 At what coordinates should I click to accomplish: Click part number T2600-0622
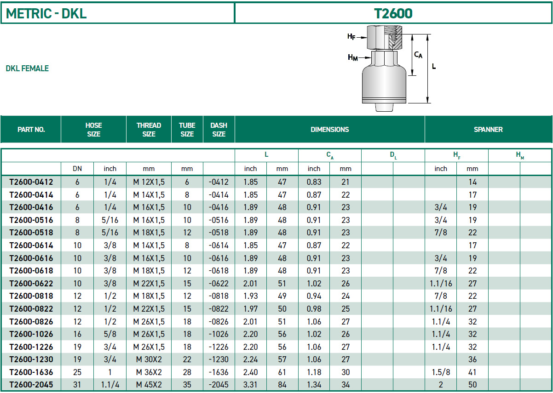click(31, 284)
